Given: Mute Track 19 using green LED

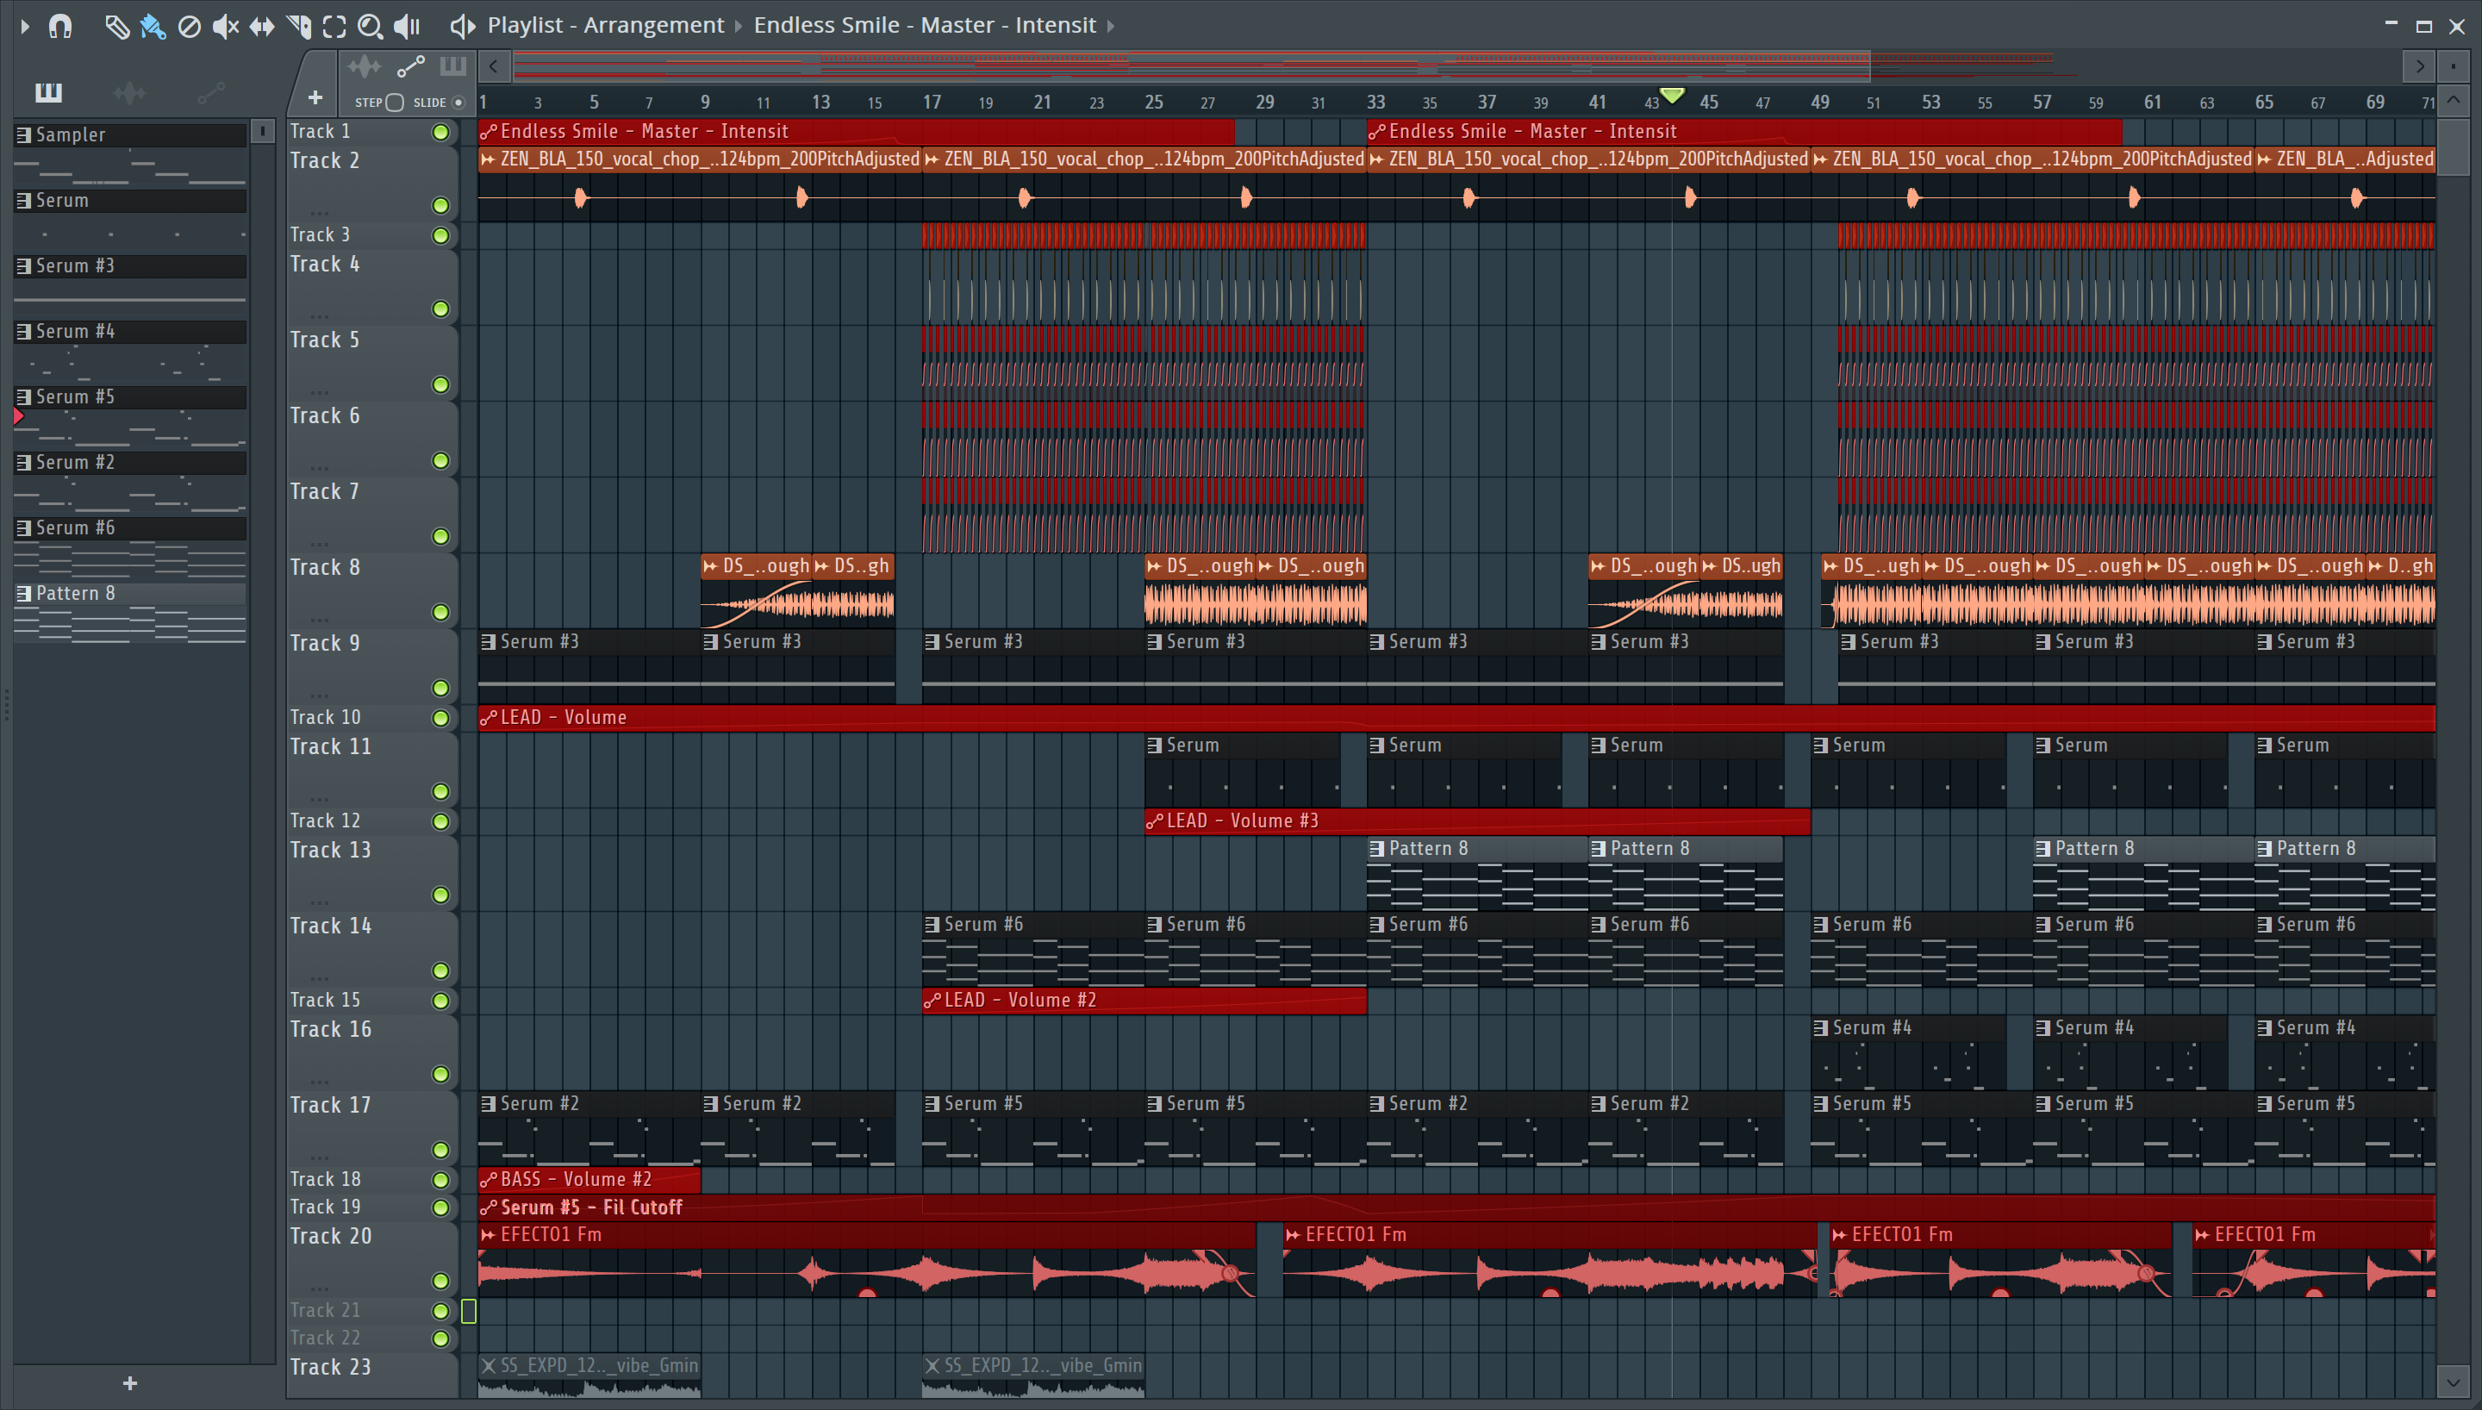Looking at the screenshot, I should pyautogui.click(x=440, y=1207).
